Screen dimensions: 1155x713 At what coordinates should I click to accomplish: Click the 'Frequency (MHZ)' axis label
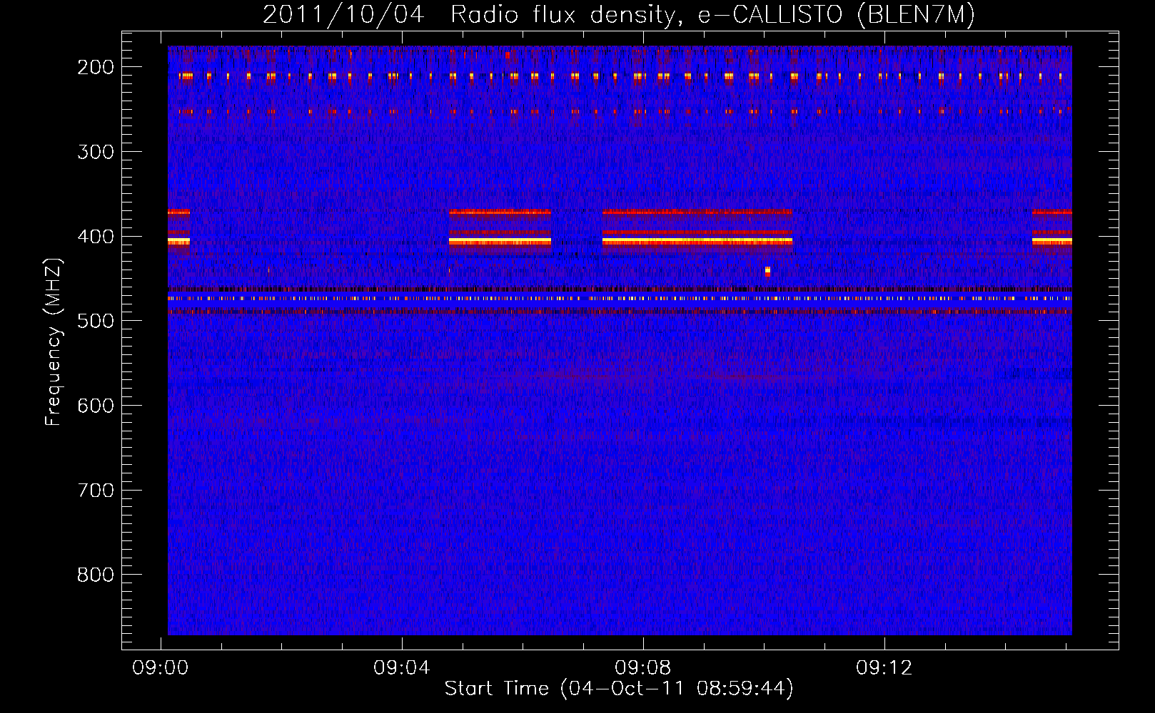(54, 342)
